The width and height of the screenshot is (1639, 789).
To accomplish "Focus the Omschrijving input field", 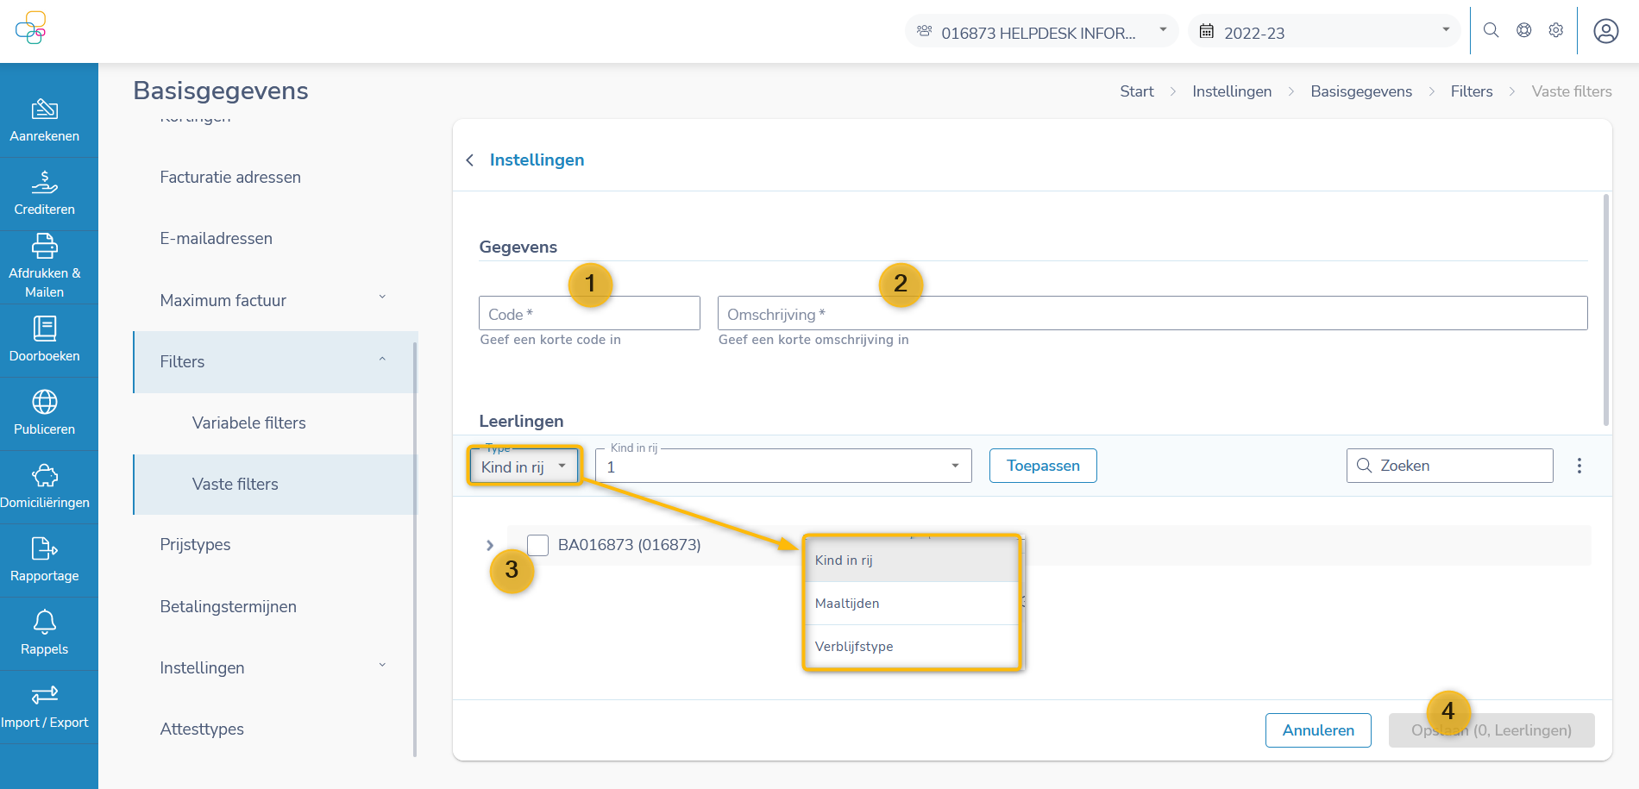I will 1152,313.
